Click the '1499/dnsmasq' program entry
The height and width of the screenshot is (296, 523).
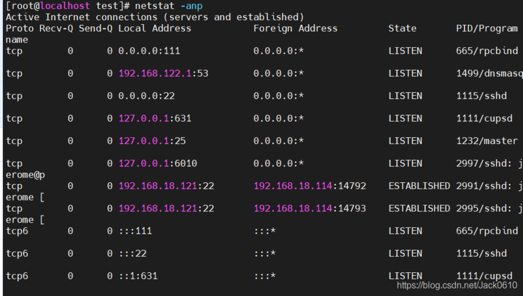tap(489, 73)
